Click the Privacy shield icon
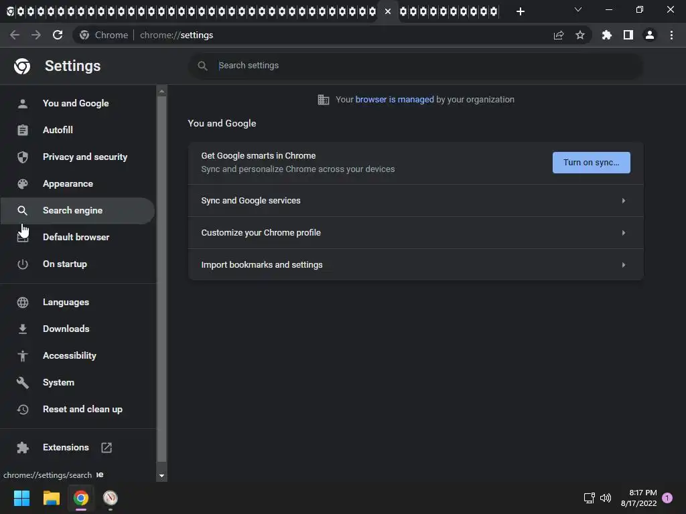This screenshot has height=514, width=686. tap(23, 157)
